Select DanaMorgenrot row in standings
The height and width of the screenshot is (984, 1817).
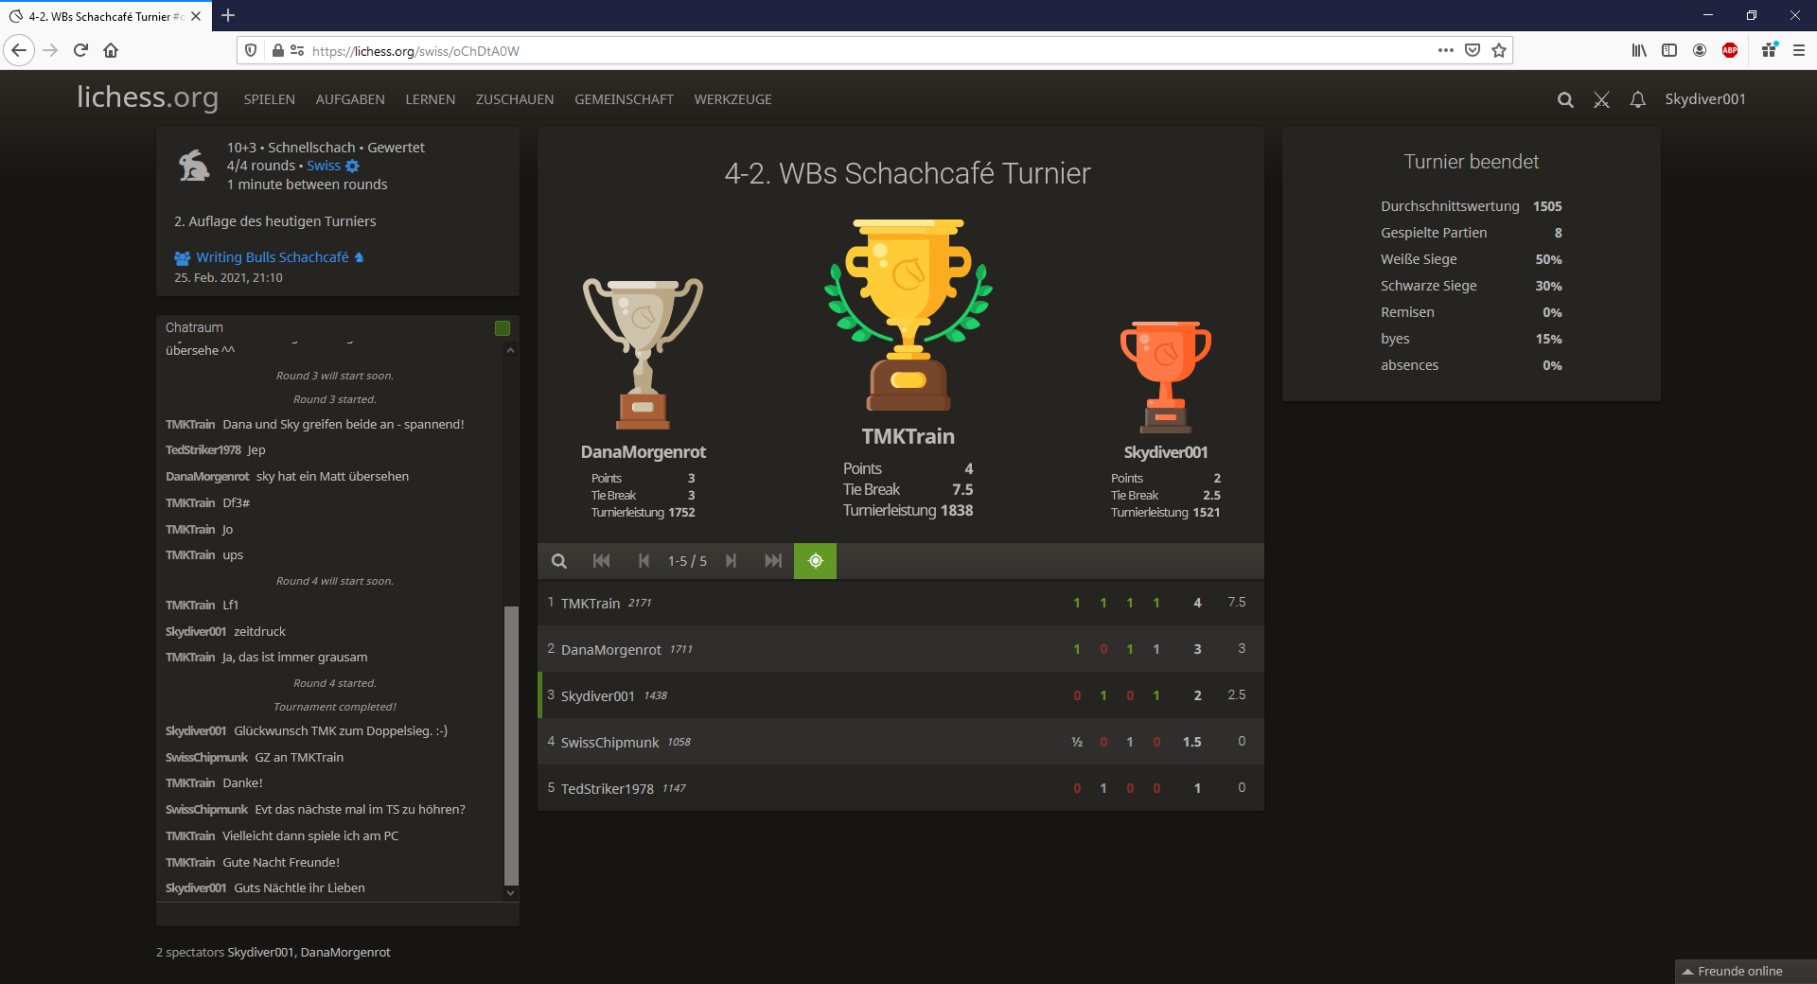(x=611, y=650)
